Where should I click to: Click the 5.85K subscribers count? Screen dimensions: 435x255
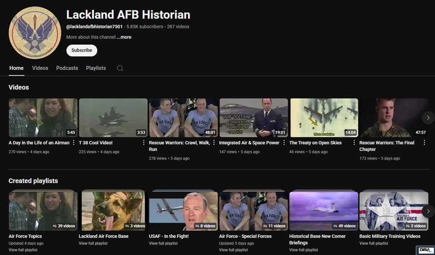click(x=145, y=27)
